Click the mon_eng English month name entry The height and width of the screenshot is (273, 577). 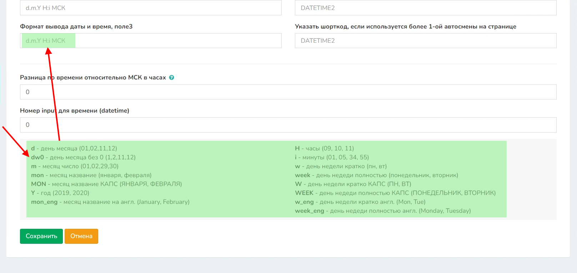click(x=110, y=202)
